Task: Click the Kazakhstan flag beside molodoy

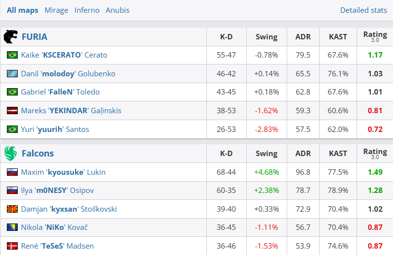Action: pos(12,74)
